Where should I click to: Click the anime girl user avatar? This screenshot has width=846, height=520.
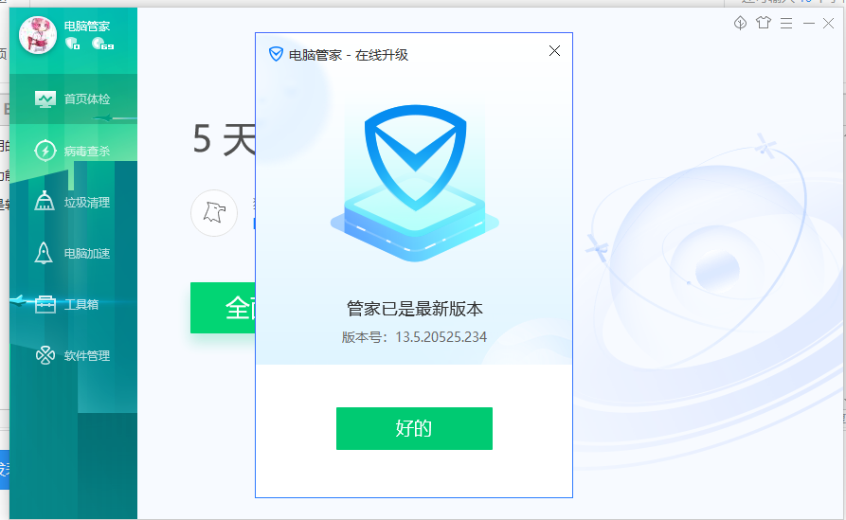point(38,35)
